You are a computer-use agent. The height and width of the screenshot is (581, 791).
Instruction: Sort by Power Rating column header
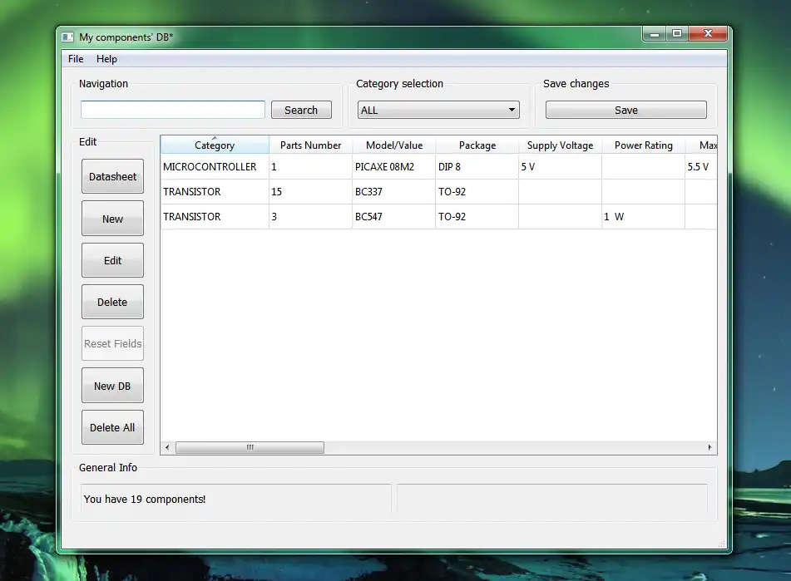[643, 145]
